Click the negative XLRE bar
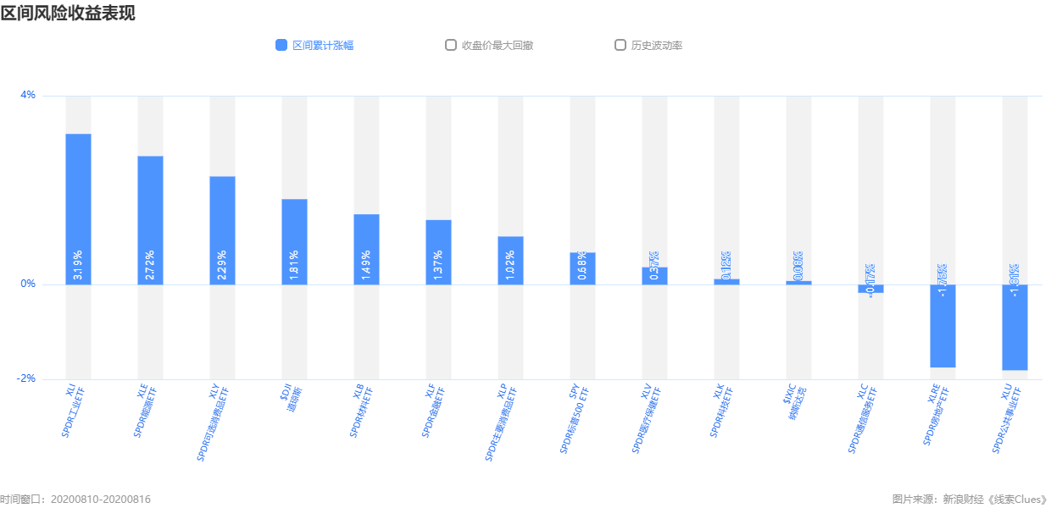 [943, 326]
